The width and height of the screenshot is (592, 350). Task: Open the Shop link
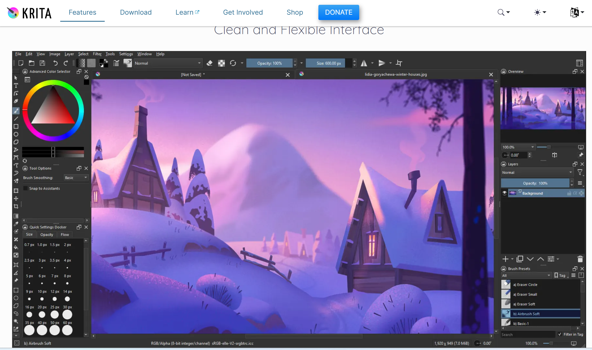pos(295,12)
